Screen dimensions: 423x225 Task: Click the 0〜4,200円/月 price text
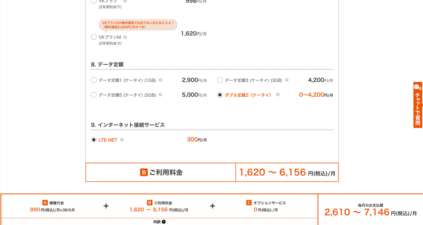click(316, 95)
